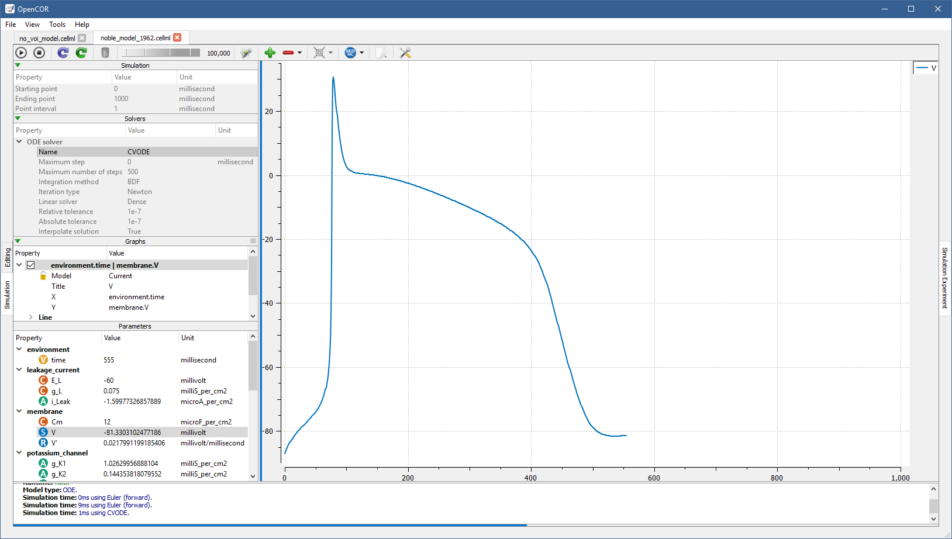Click the development mode gear-wand icon
The width and height of the screenshot is (952, 539).
tap(246, 53)
